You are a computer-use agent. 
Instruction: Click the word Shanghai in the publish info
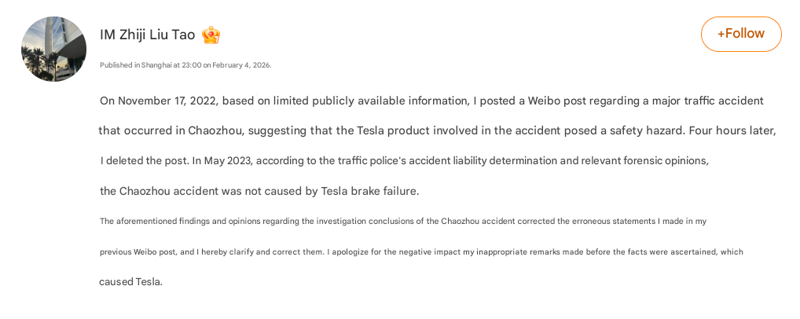(156, 65)
